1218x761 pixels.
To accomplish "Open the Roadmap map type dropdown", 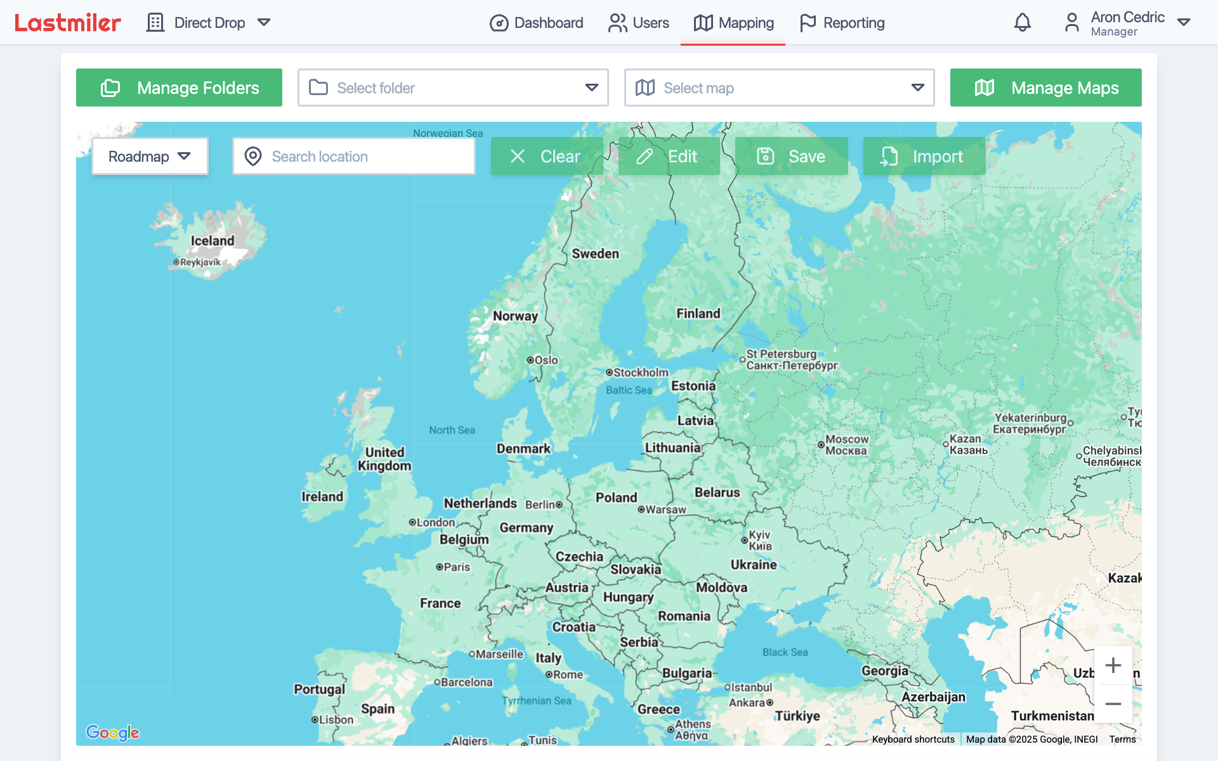I will coord(150,156).
